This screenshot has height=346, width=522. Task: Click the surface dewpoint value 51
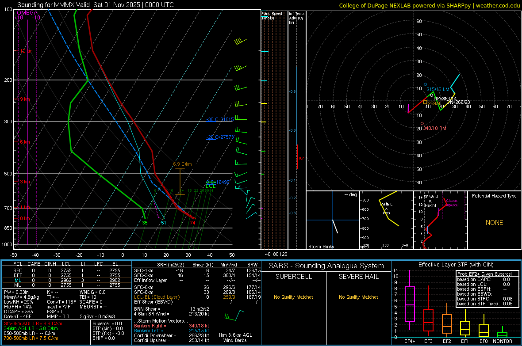pyautogui.click(x=164, y=223)
